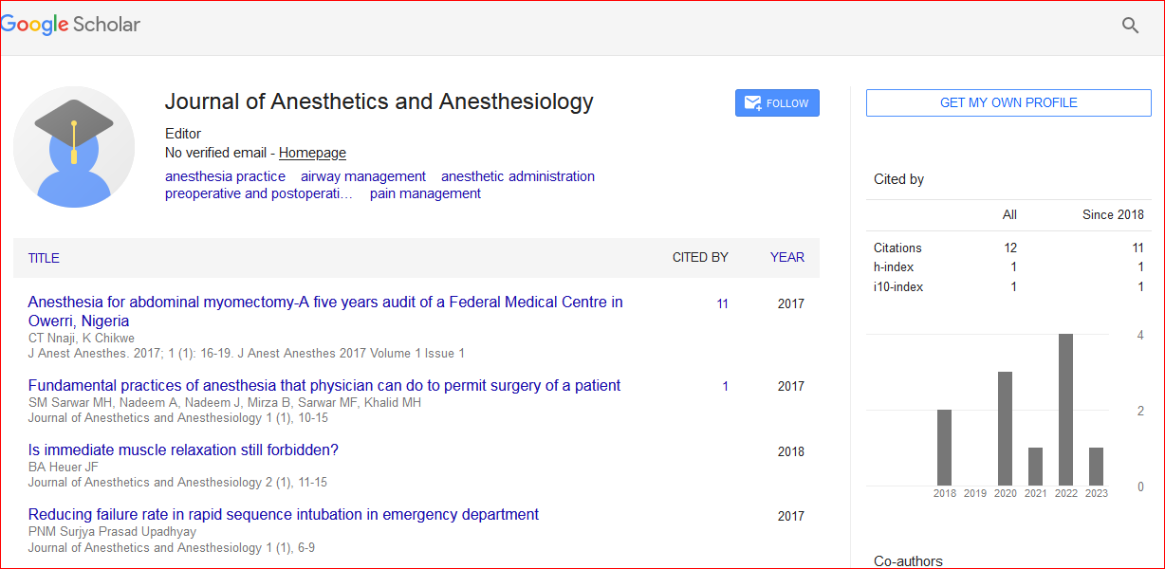
Task: Click the 11 citations count link
Action: 722,304
